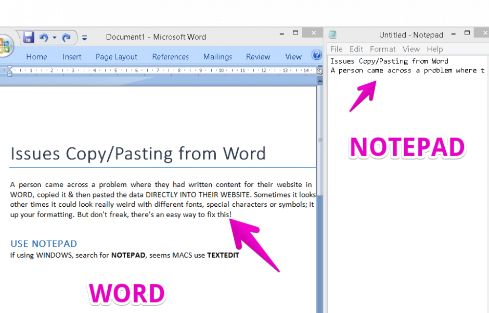Redo the last action in Word
The width and height of the screenshot is (489, 313).
pos(66,36)
